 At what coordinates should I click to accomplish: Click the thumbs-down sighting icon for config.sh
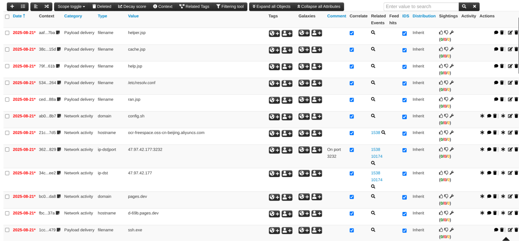[x=446, y=116]
